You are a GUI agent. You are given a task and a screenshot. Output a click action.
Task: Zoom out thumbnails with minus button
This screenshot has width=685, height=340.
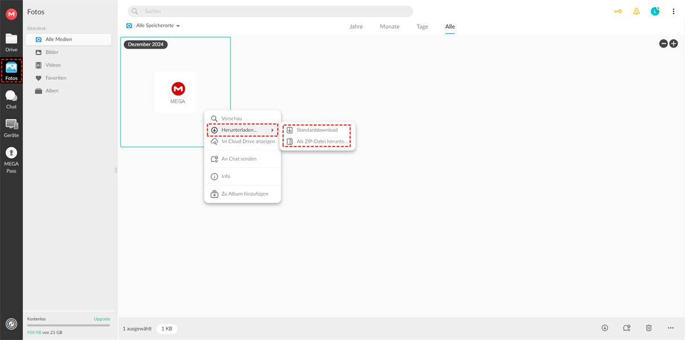tap(664, 43)
